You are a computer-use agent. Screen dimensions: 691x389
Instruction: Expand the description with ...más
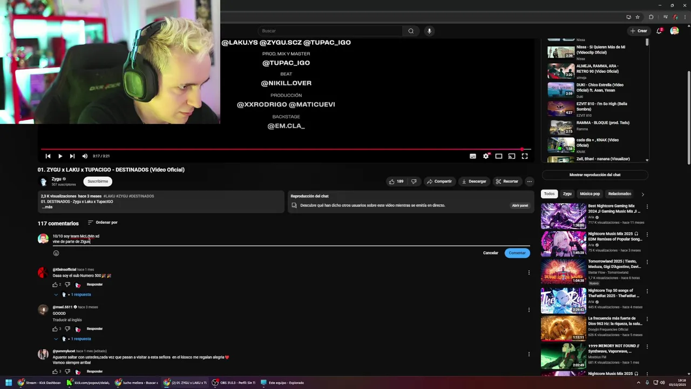47,207
